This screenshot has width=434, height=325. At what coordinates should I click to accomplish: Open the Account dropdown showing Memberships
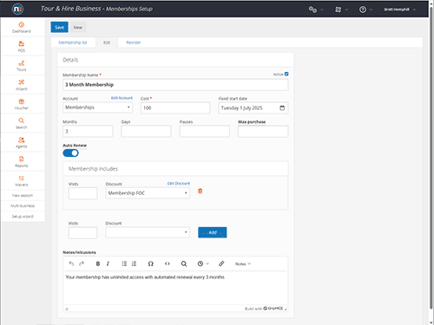[97, 107]
